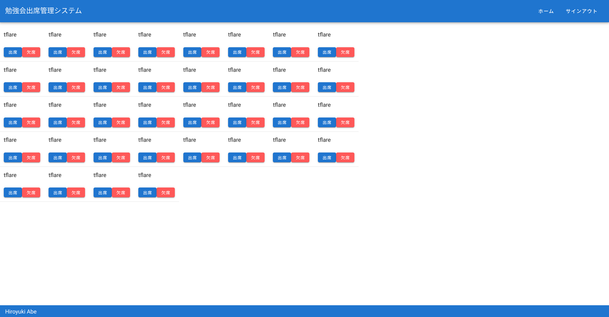The width and height of the screenshot is (609, 317).
Task: Click 欠席 for the last entry in the bottom row
Action: click(166, 192)
